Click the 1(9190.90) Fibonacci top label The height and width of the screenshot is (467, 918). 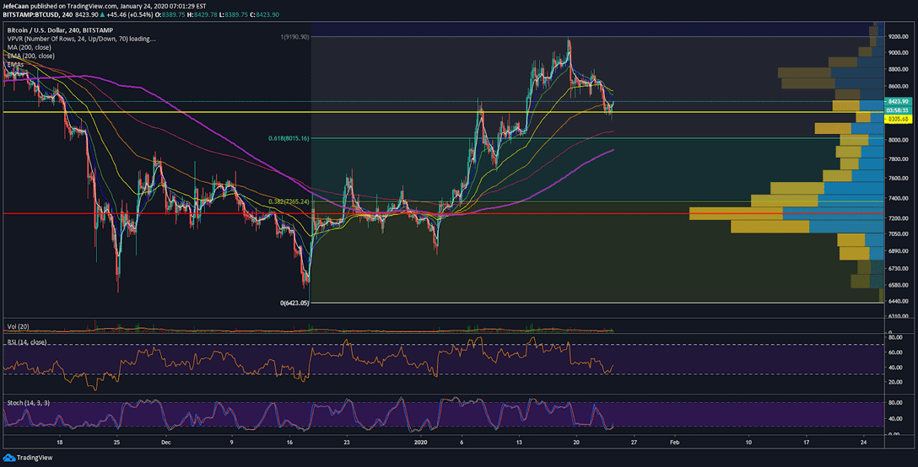(294, 37)
